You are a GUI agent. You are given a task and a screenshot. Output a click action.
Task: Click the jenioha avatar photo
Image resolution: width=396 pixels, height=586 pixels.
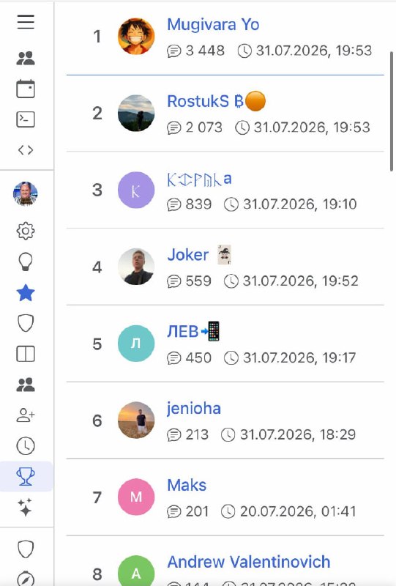(136, 420)
